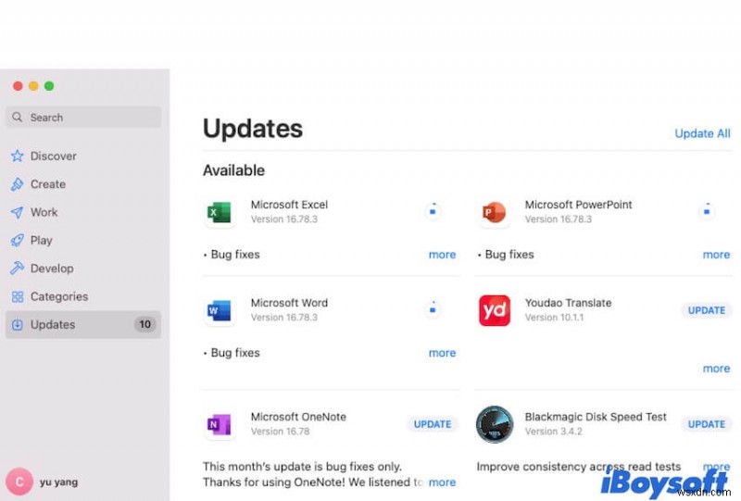The image size is (741, 501).
Task: Stop the Microsoft Excel update download
Action: (x=433, y=211)
